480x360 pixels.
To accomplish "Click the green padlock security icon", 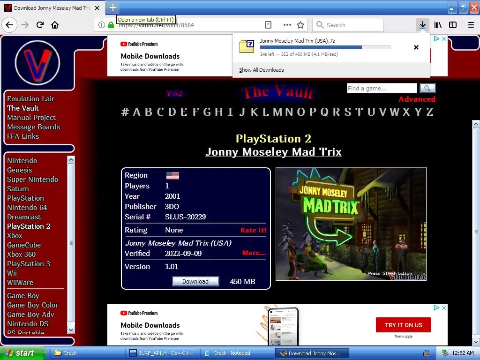I will click(111, 25).
